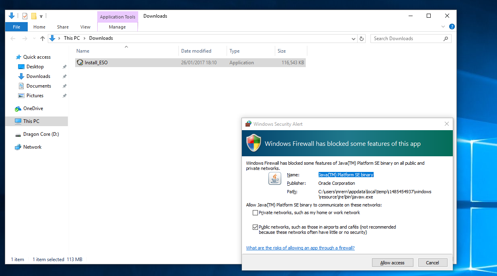Open Network in navigation pane
This screenshot has height=276, width=497.
click(x=32, y=147)
